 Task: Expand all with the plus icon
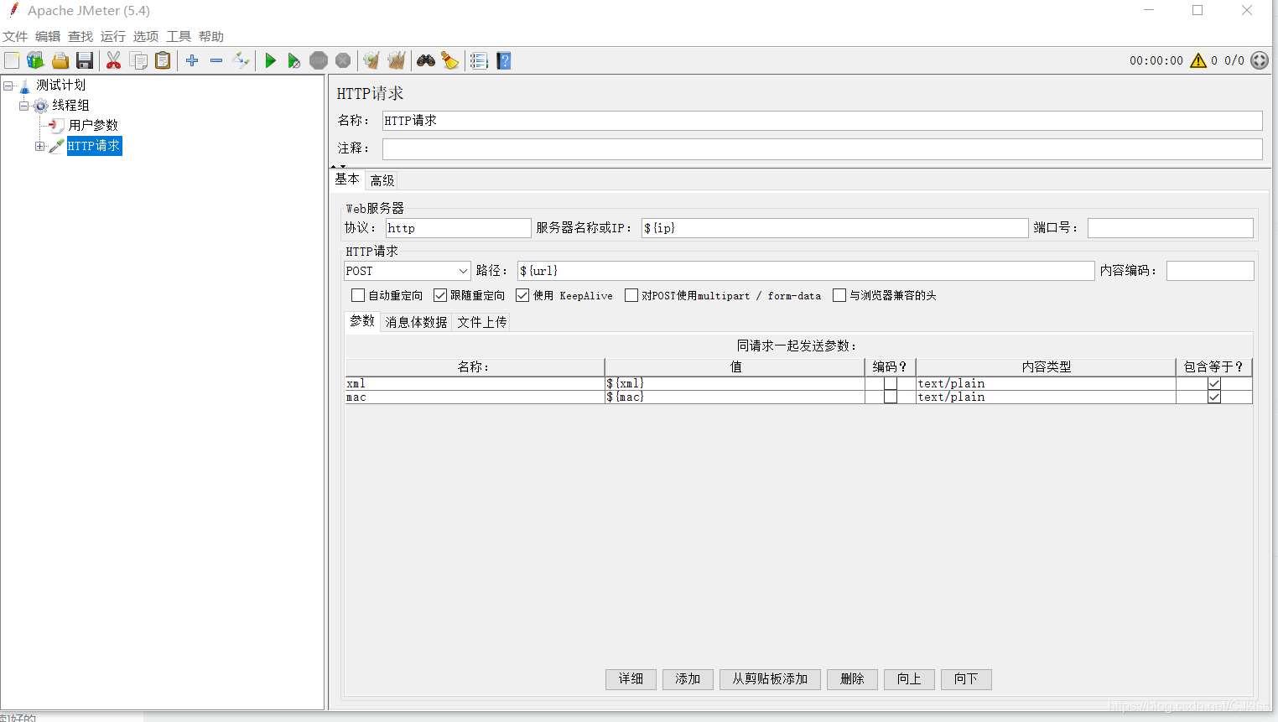click(192, 60)
